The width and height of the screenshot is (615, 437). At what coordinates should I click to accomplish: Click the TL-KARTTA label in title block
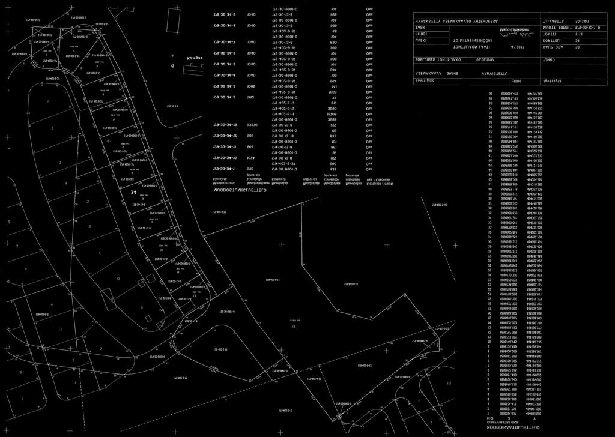click(553, 21)
